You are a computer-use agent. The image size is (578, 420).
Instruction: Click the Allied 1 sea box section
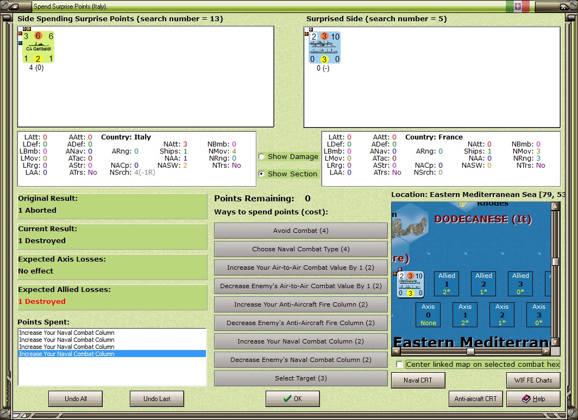click(447, 283)
